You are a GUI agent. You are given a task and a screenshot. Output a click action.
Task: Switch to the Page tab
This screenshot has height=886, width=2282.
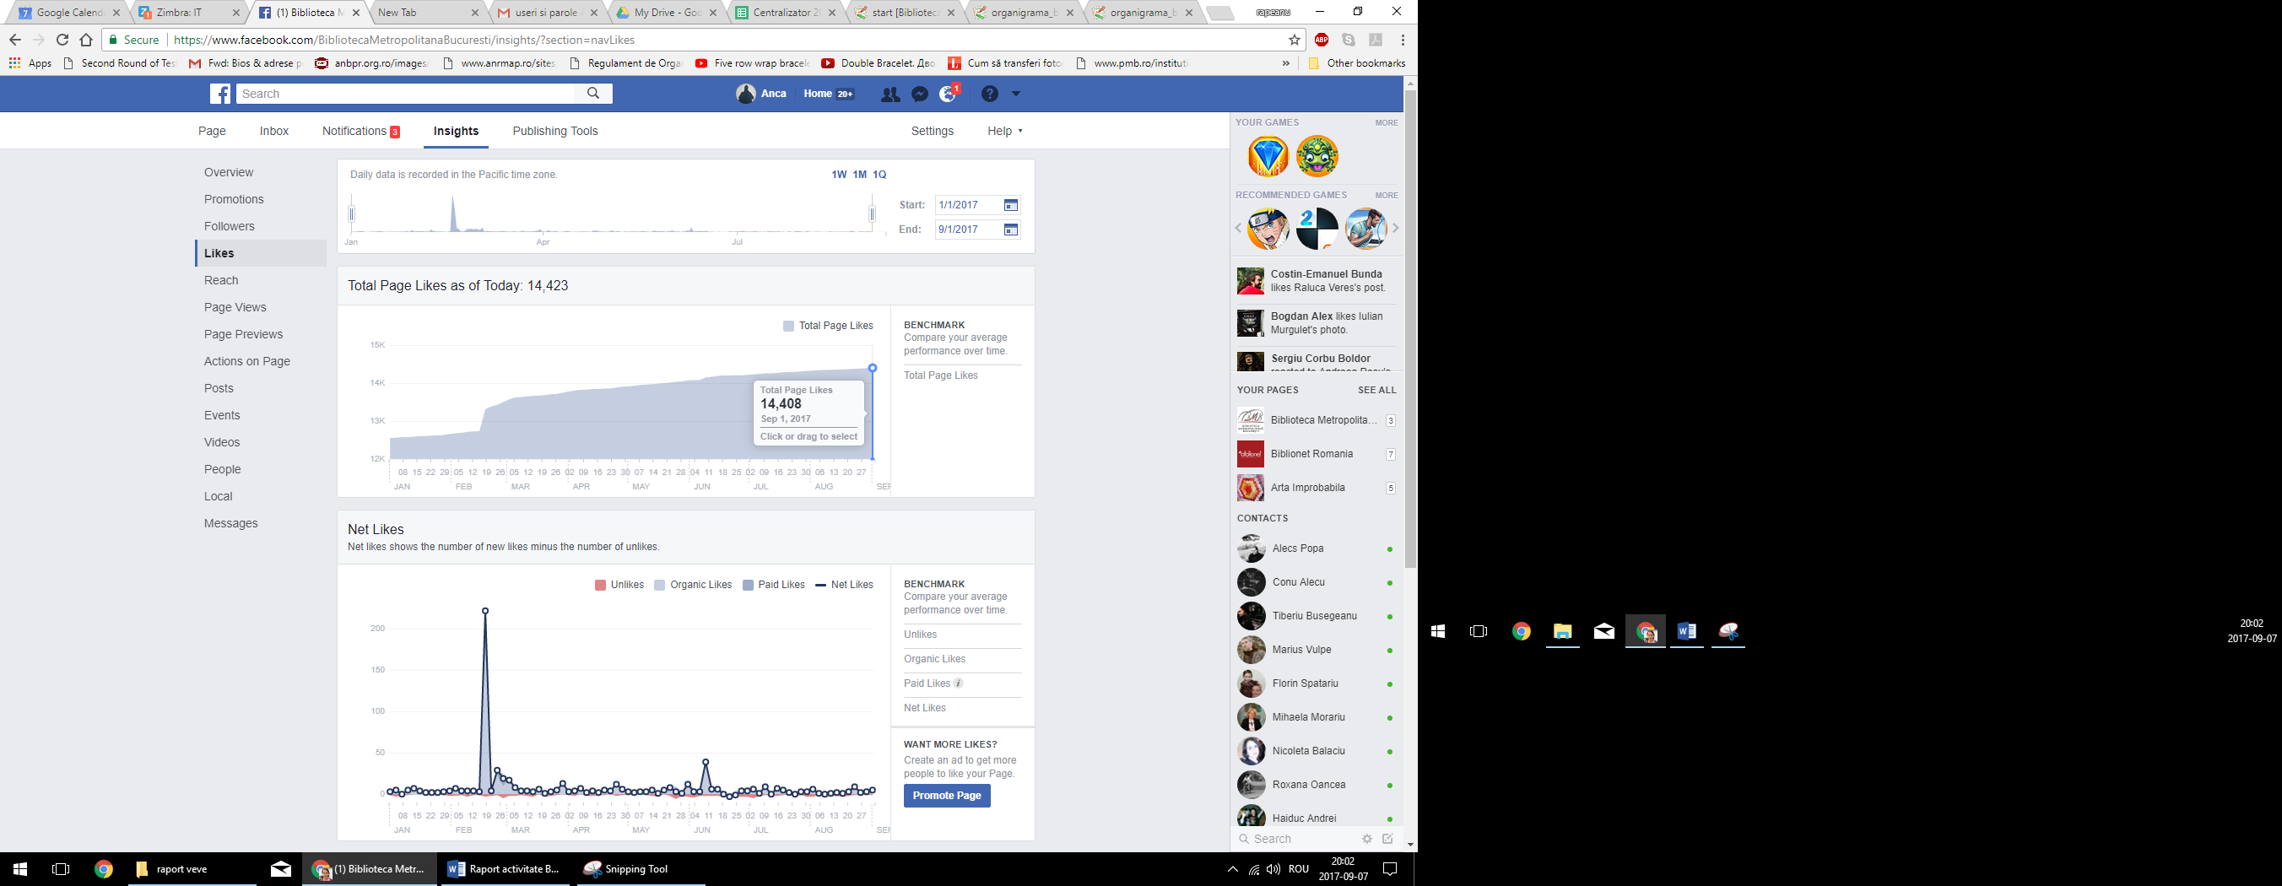pos(212,131)
